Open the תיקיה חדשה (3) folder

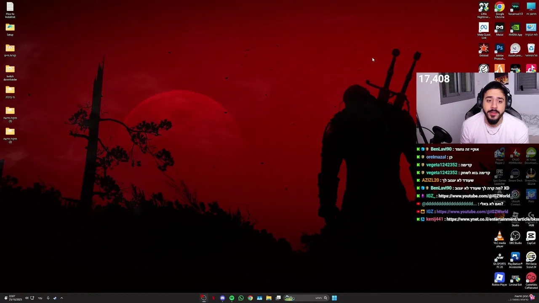tap(10, 114)
